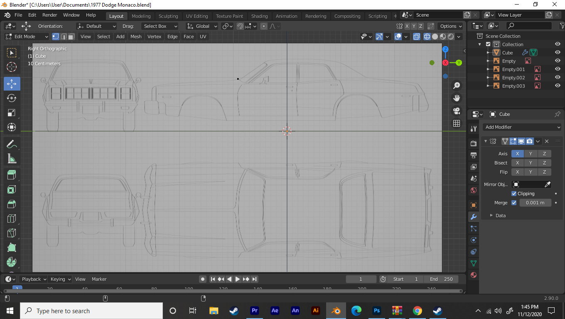Select the 3D Cursor tool

(x=12, y=67)
